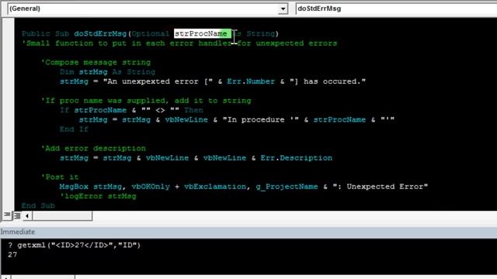This screenshot has width=497, height=279.
Task: Click the 'Compose message string' comment
Action: point(96,62)
